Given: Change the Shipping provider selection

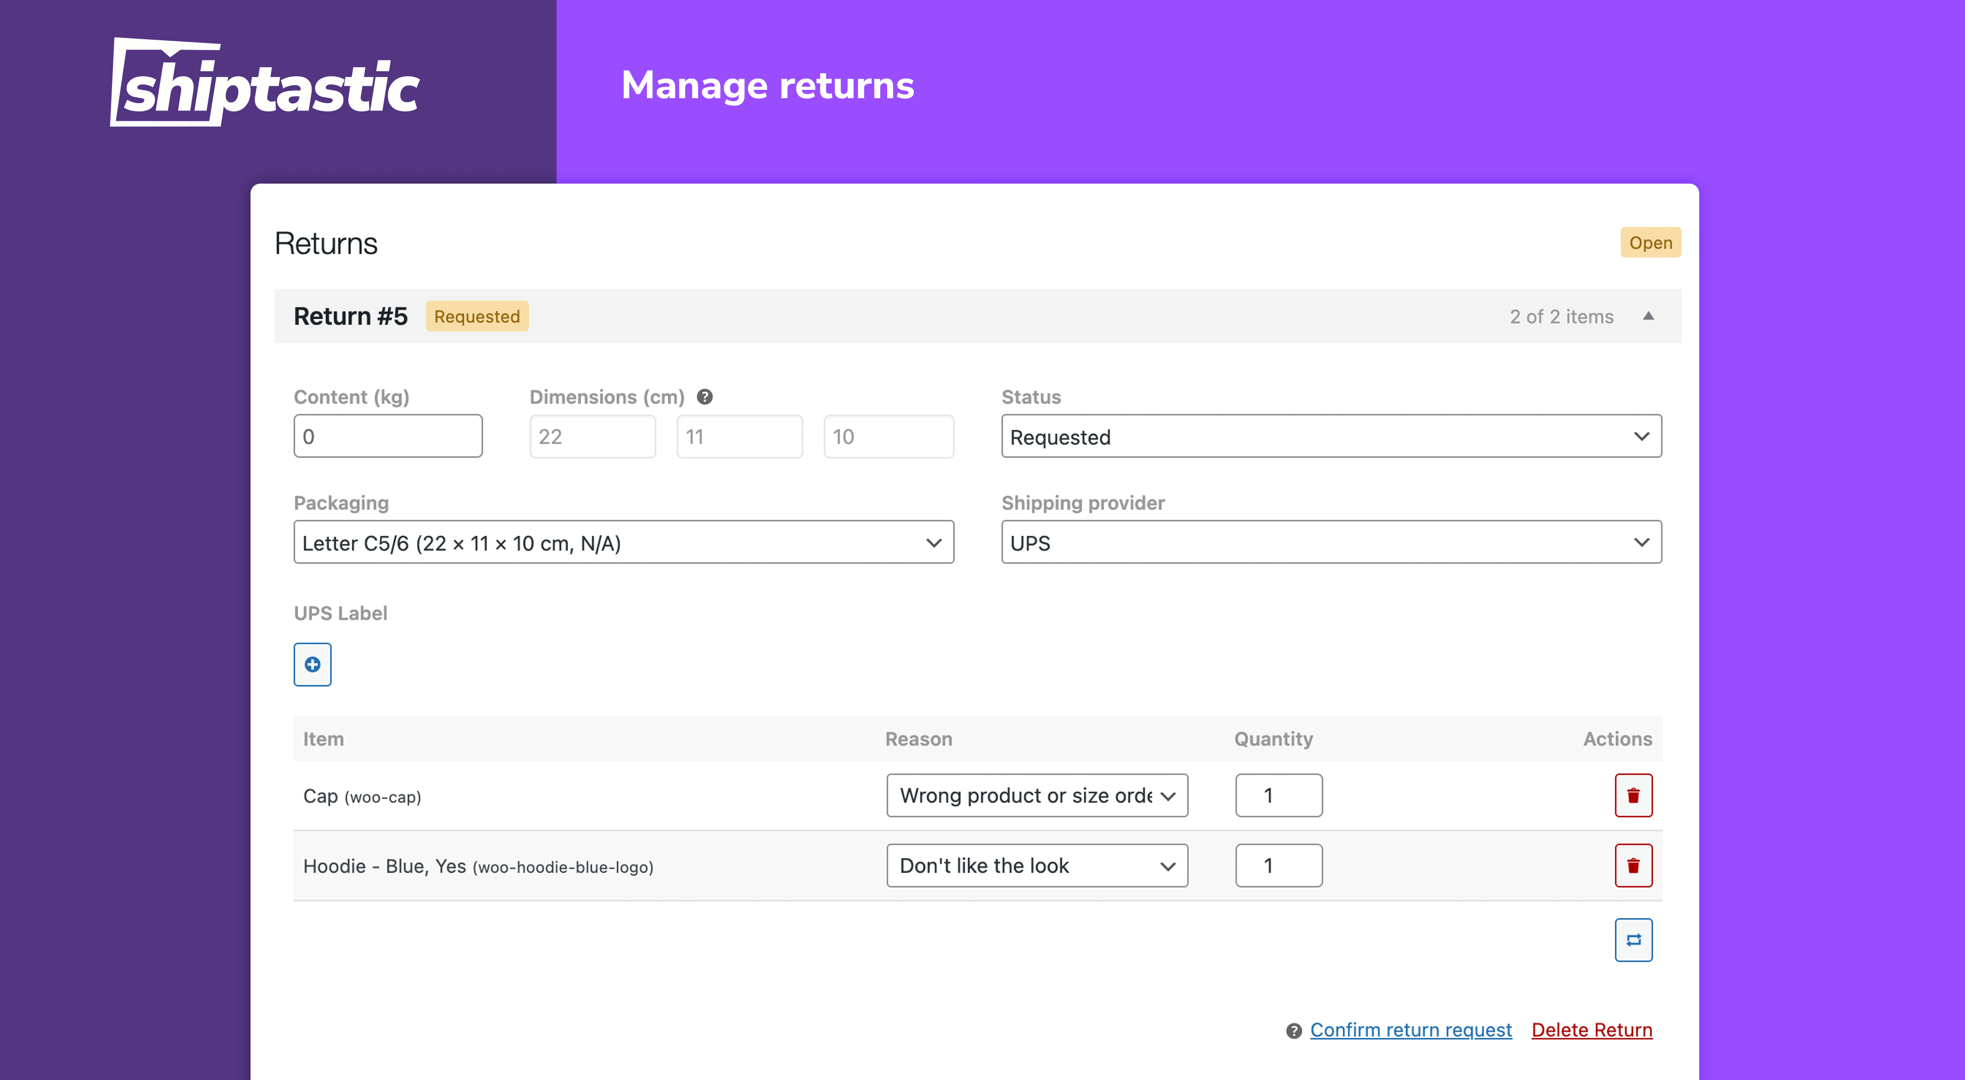Looking at the screenshot, I should coord(1331,542).
